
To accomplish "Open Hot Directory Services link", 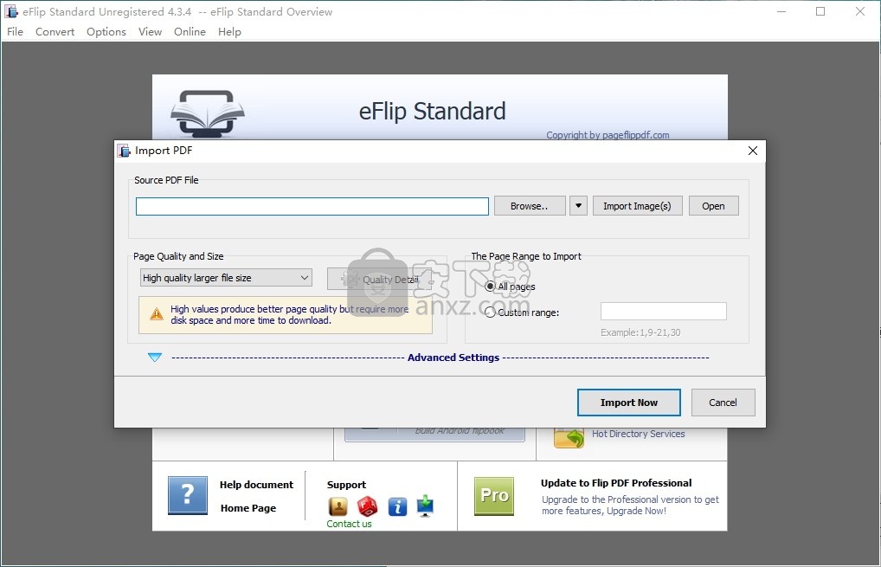I will pos(639,434).
